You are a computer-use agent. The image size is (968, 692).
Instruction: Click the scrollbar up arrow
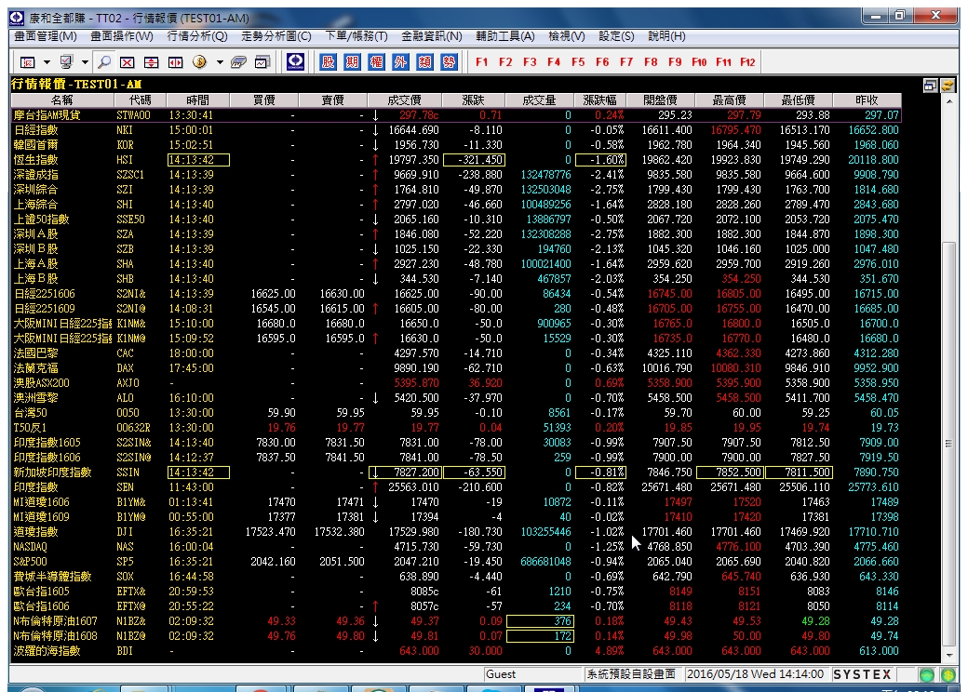948,100
